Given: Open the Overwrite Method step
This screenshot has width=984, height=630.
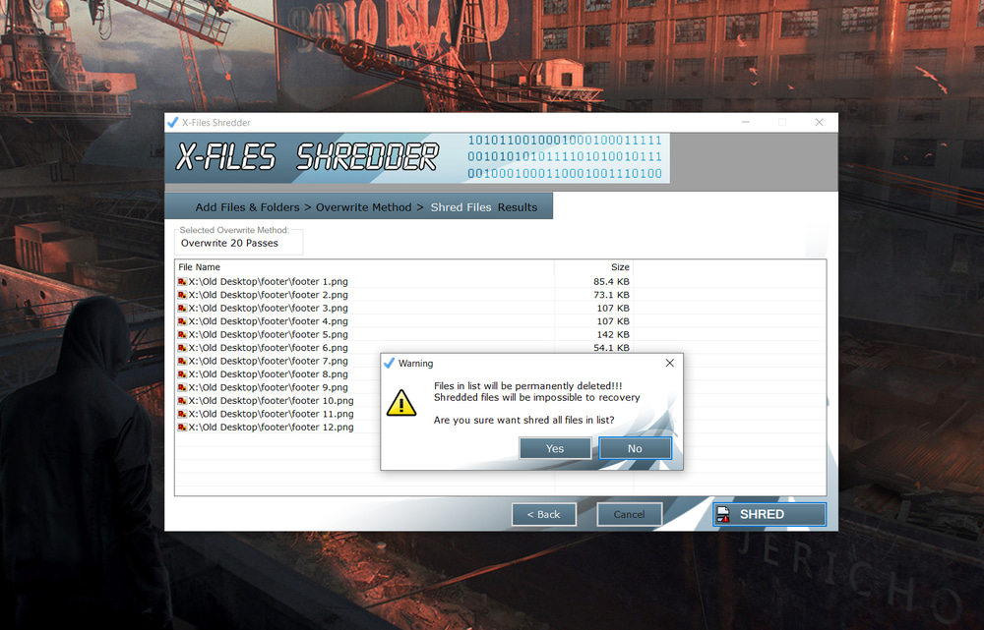Looking at the screenshot, I should click(x=363, y=207).
